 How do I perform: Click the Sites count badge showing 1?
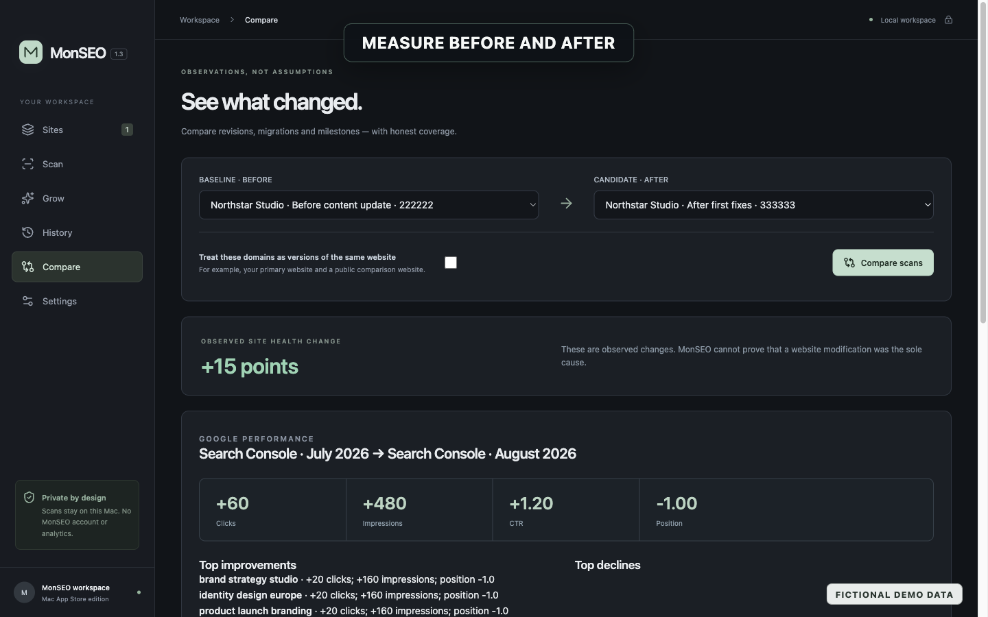click(x=127, y=130)
